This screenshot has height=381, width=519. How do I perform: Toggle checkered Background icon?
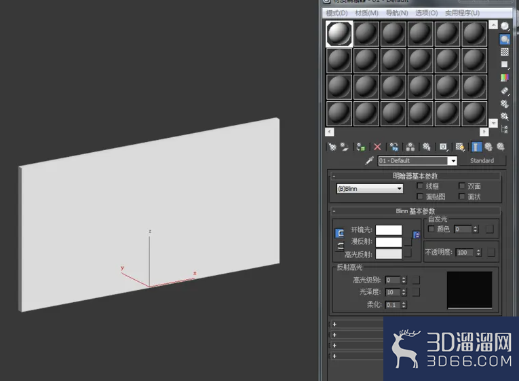[x=505, y=52]
